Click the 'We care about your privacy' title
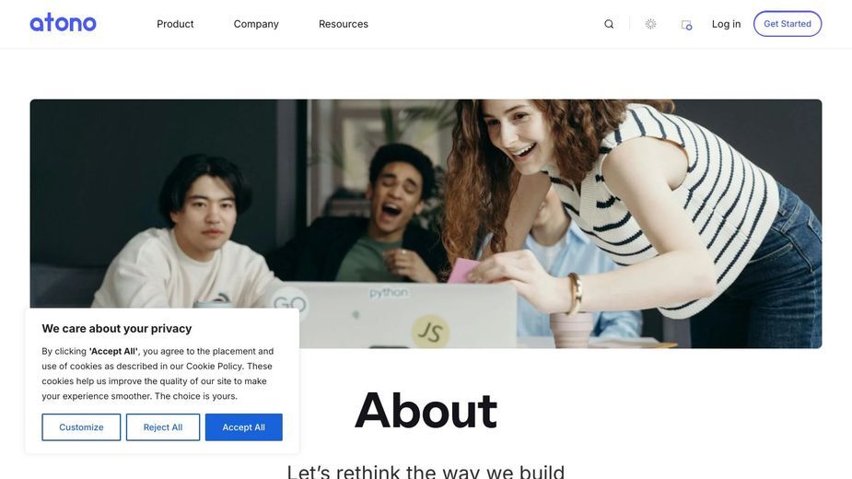 (117, 329)
